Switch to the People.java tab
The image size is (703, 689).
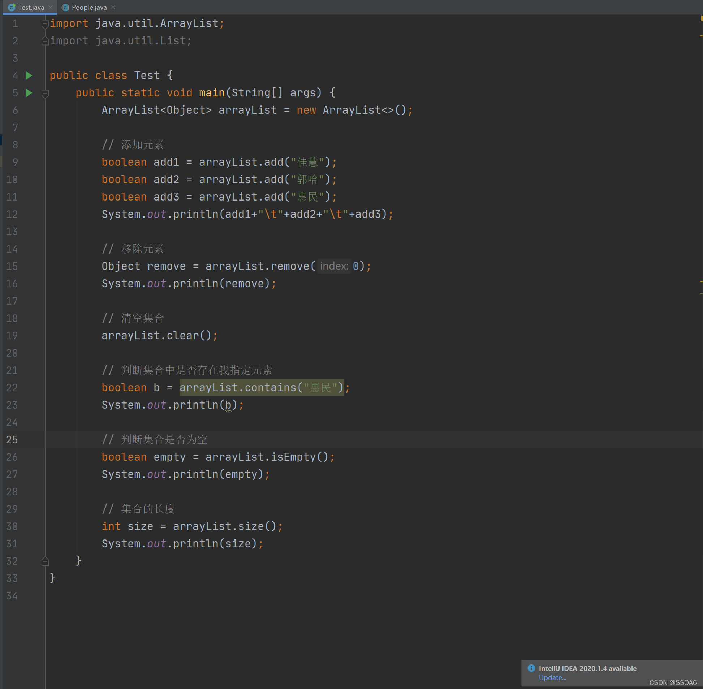(89, 7)
